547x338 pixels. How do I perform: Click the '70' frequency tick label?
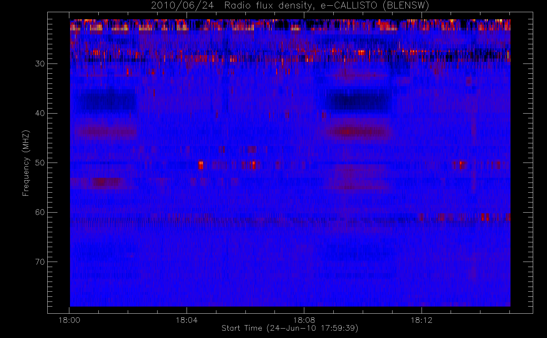click(40, 262)
